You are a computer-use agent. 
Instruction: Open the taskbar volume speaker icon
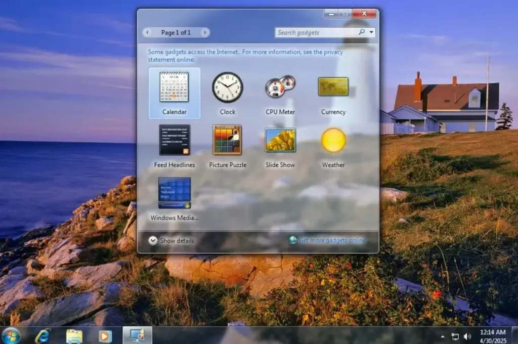click(467, 336)
